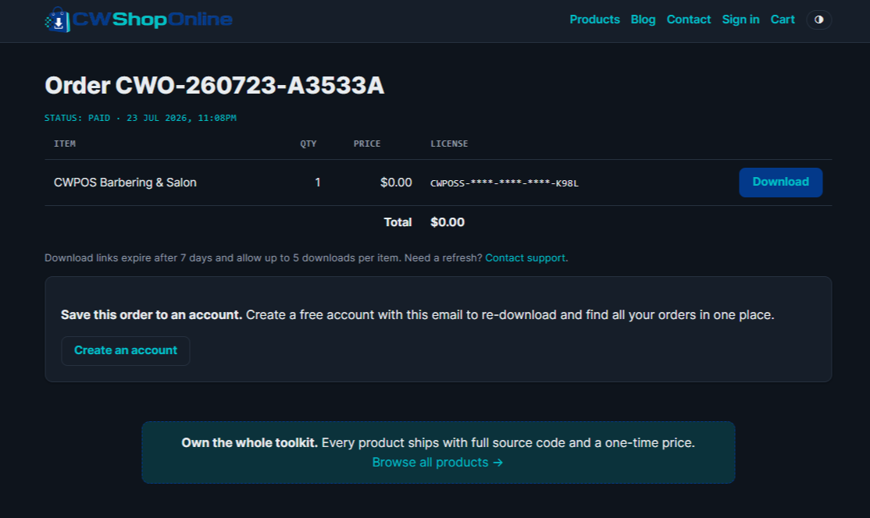This screenshot has width=870, height=518.
Task: Click Create an account button
Action: point(126,351)
